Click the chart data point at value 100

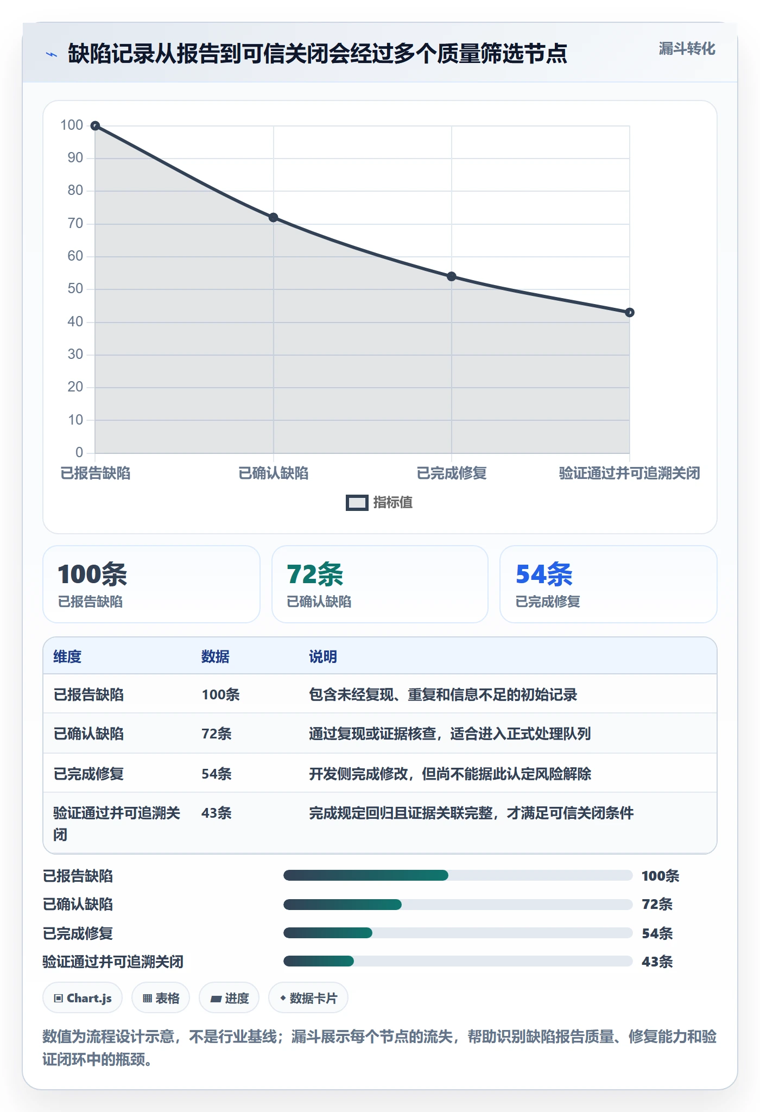95,126
